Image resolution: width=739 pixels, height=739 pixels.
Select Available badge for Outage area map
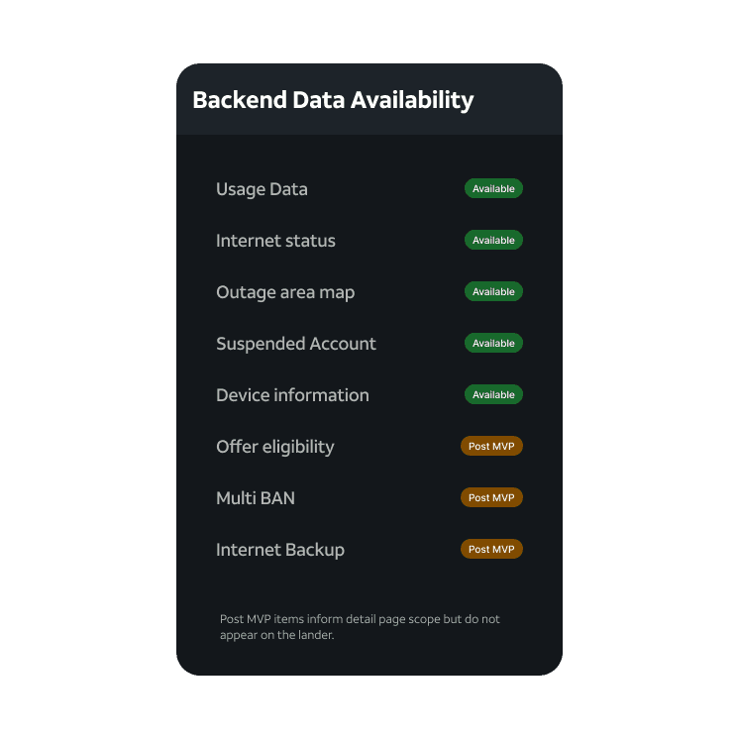click(x=493, y=291)
